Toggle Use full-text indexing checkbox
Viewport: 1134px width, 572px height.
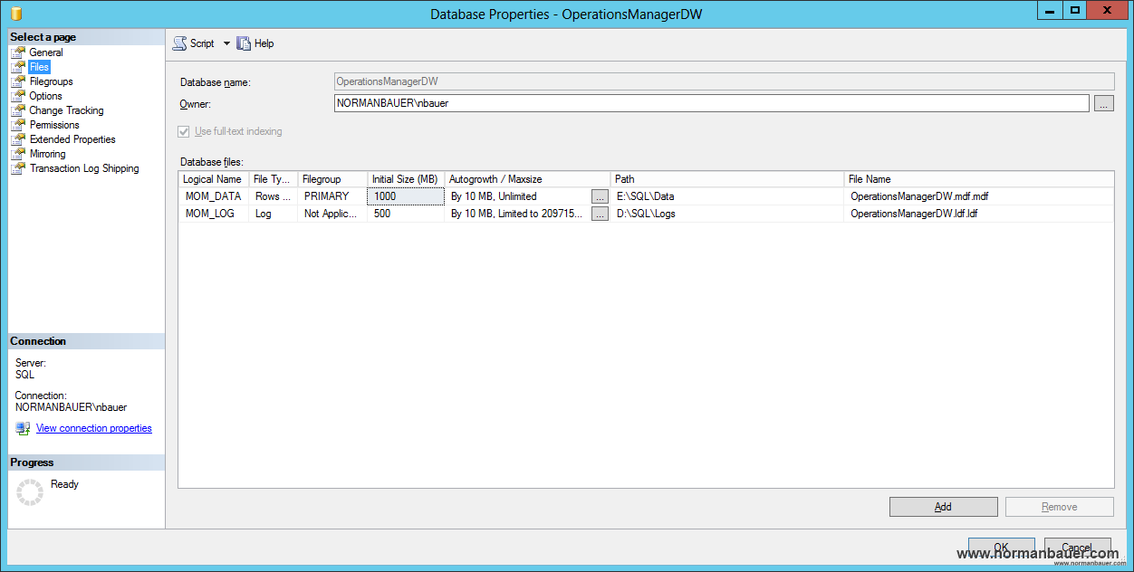184,132
